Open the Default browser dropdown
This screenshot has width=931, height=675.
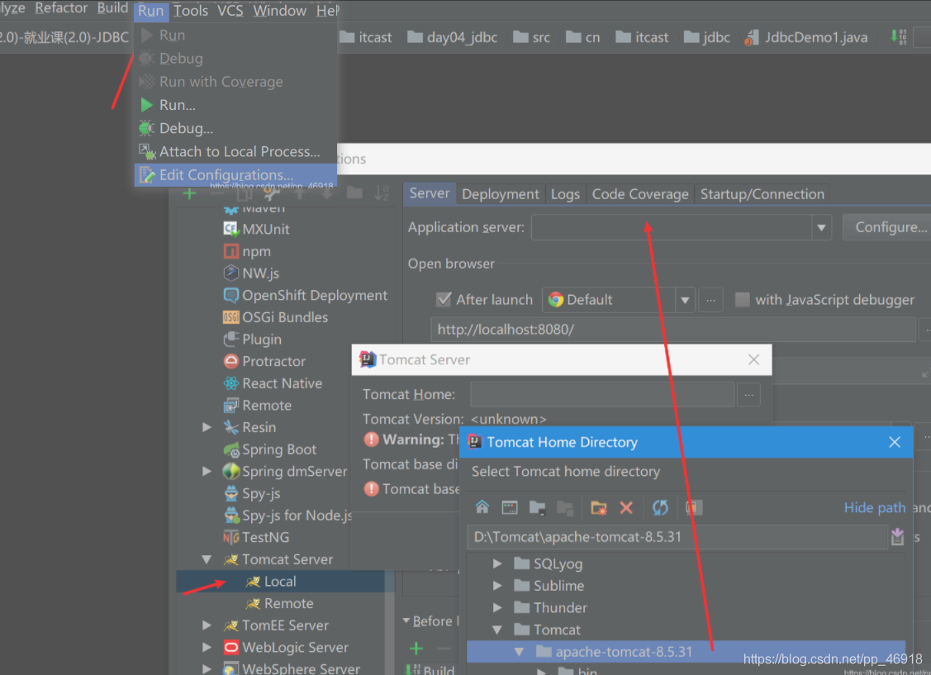(x=685, y=300)
